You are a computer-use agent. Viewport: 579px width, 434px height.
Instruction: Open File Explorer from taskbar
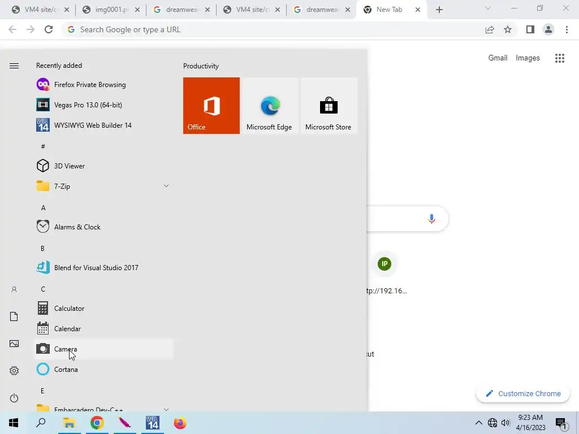tap(69, 423)
